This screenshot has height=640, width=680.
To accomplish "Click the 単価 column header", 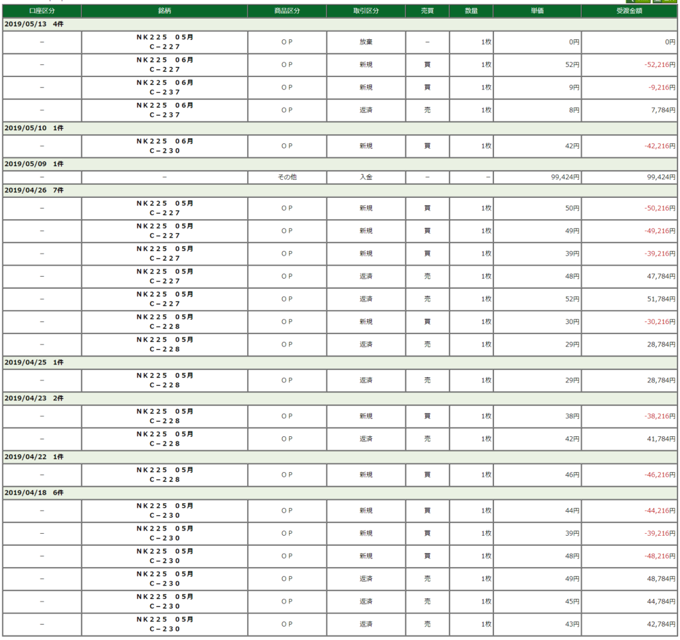I will pos(537,11).
